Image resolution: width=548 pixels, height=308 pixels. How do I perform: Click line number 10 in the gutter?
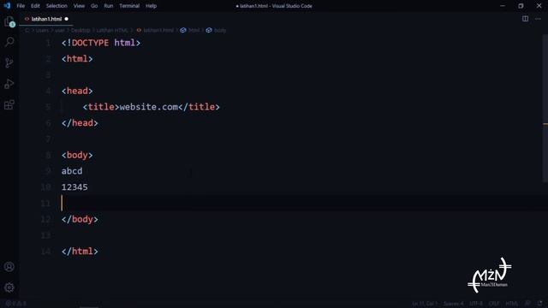coord(45,187)
